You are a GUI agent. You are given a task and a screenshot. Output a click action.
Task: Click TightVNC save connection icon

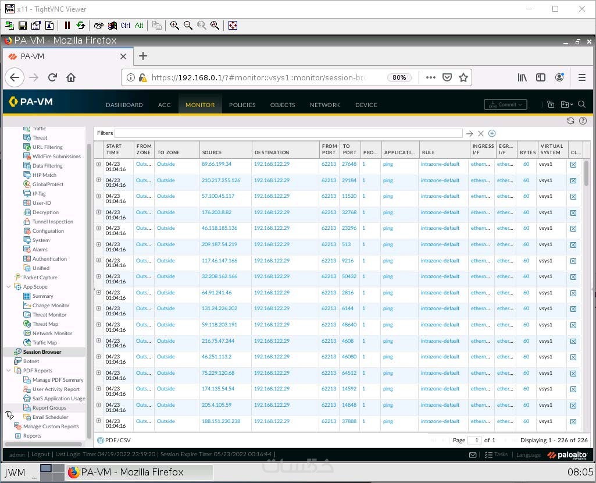click(x=23, y=26)
